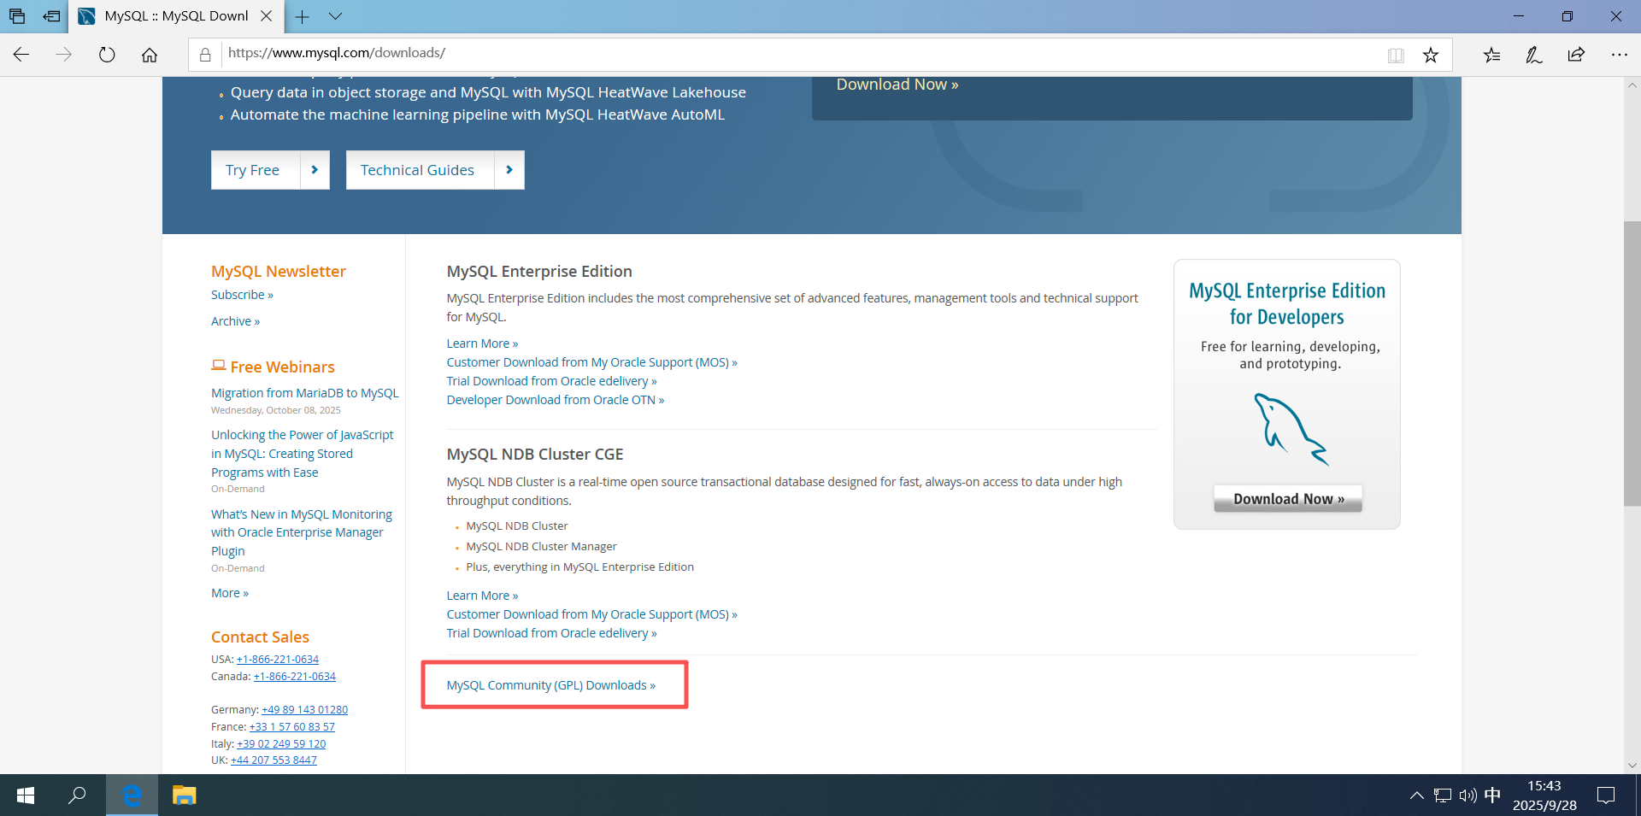Click Try Free button
The width and height of the screenshot is (1641, 816).
[256, 170]
